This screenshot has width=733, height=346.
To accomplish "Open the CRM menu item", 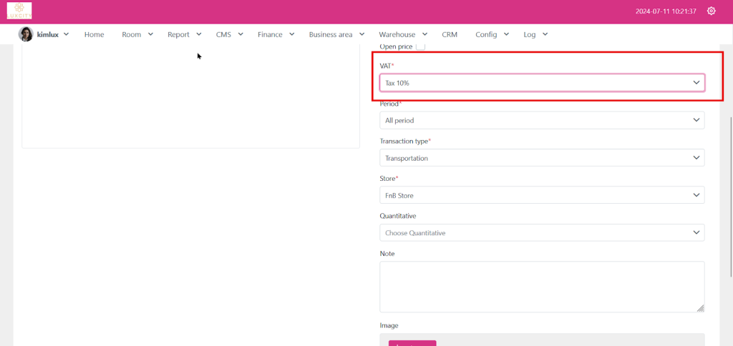I will click(450, 34).
